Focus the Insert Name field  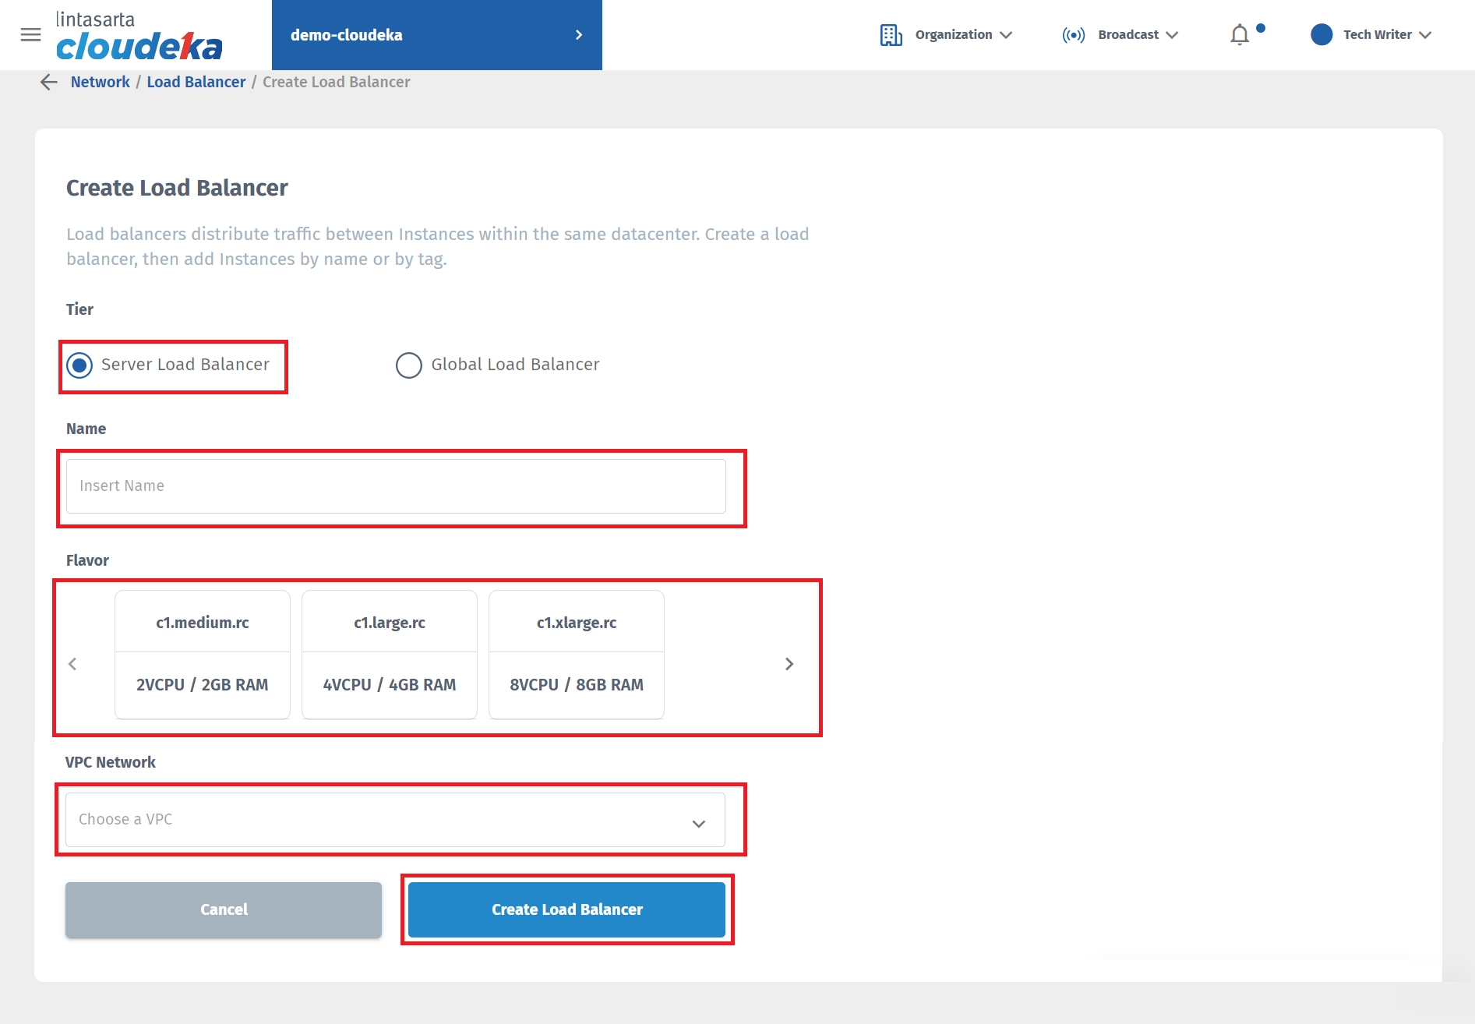(396, 486)
